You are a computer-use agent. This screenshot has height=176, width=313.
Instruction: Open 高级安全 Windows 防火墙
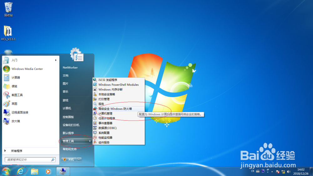click(119, 109)
